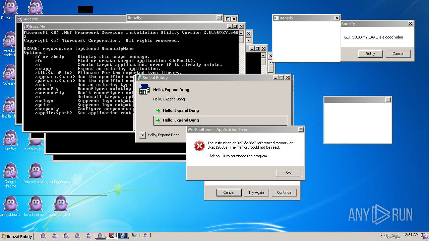The width and height of the screenshot is (429, 241).
Task: Open the locationlice... desktop file
Action: click(35, 206)
